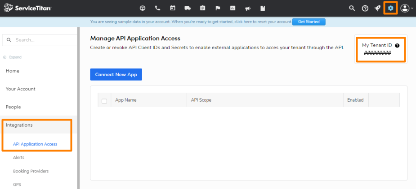Open the Schedule calendar icon
416x189 pixels.
point(173,8)
